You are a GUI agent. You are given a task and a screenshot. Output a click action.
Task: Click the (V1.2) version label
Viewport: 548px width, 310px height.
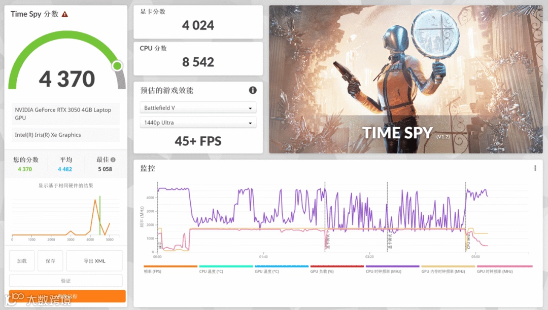click(443, 137)
